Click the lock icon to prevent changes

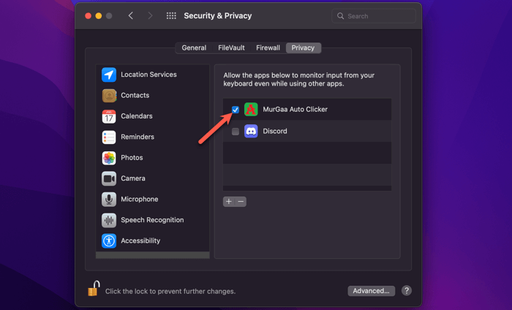[94, 289]
